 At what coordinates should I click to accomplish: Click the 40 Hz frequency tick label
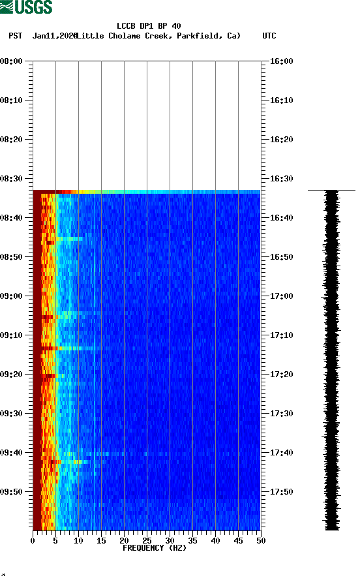(x=215, y=541)
